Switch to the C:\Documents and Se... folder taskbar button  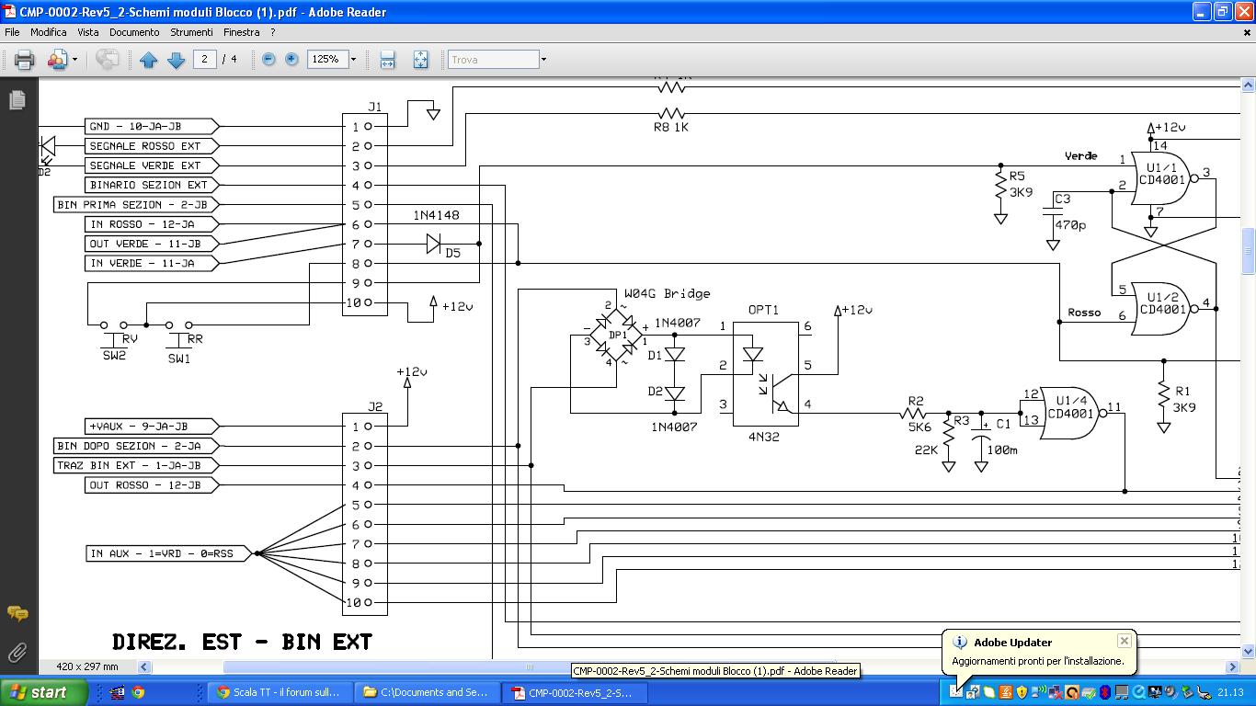tap(427, 693)
